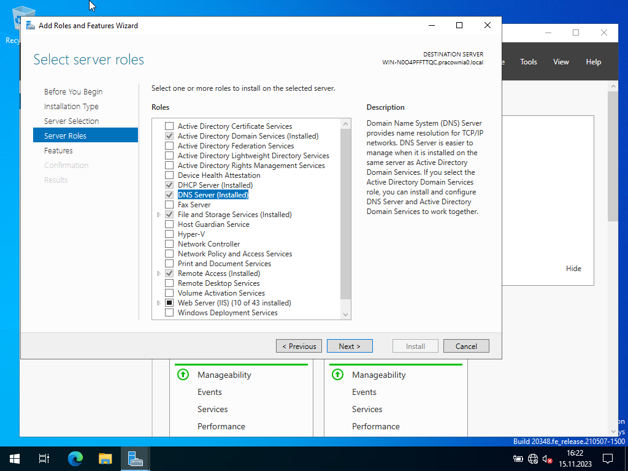This screenshot has height=471, width=628.
Task: Check the Device Health Attestation role
Action: [169, 175]
